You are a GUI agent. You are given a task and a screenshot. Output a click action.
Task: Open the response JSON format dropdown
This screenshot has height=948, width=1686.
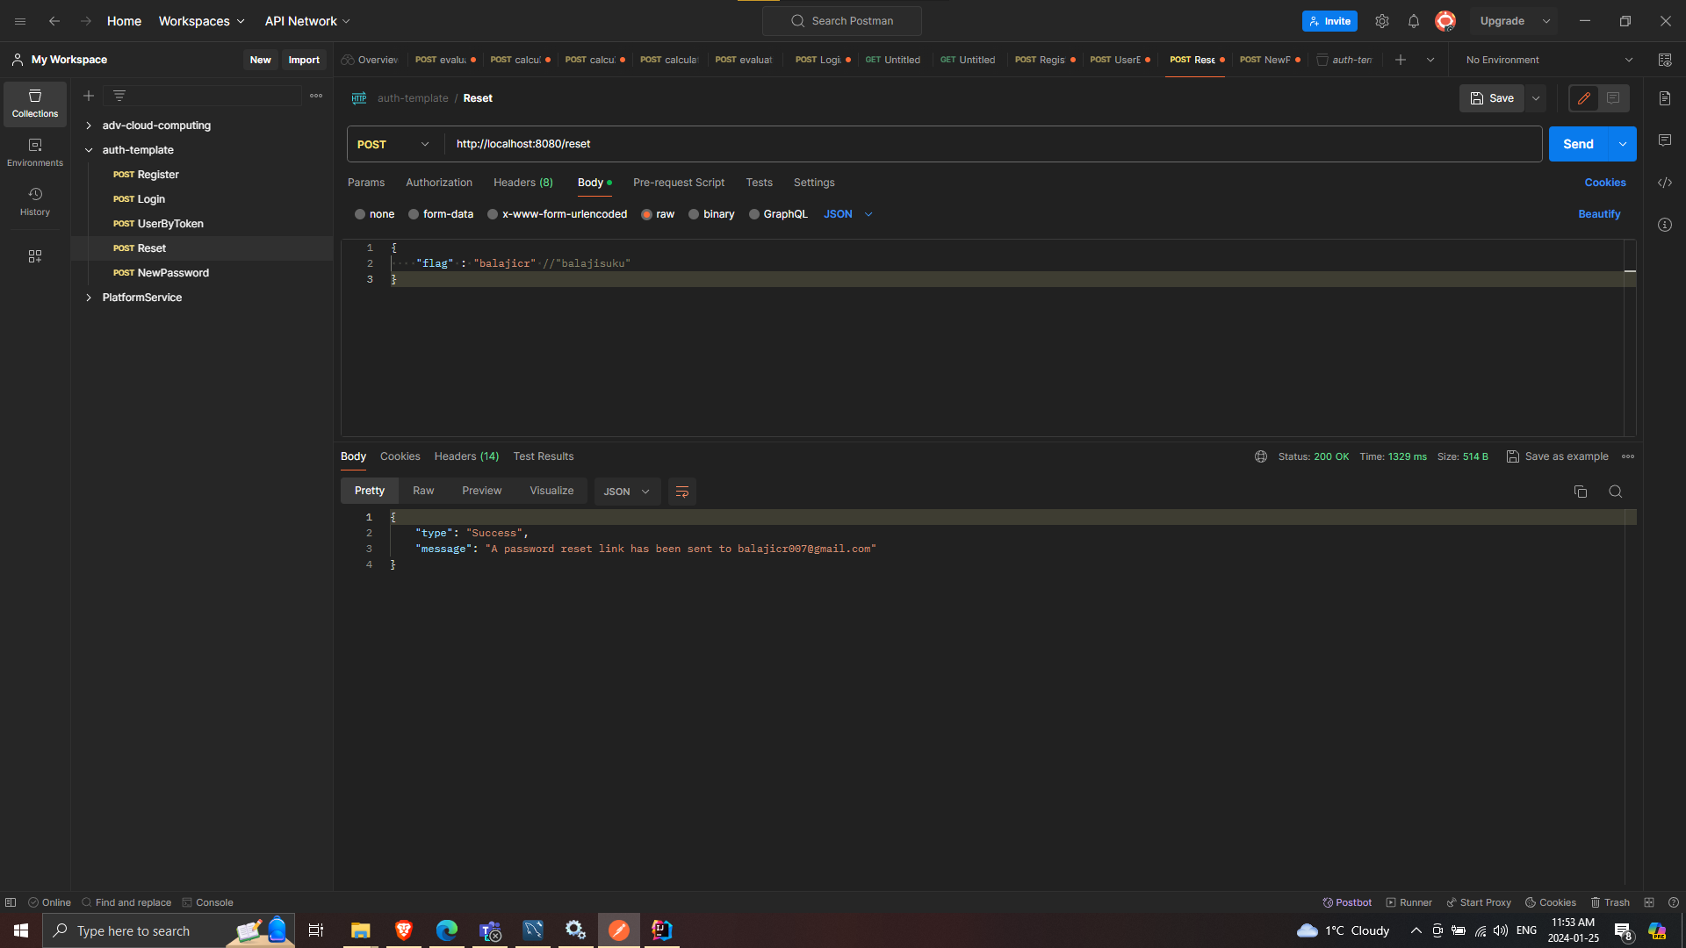627,492
